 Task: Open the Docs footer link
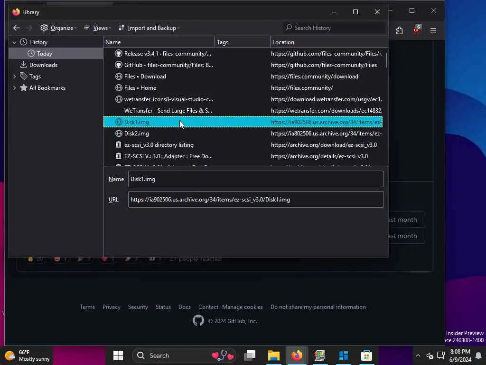tap(185, 307)
